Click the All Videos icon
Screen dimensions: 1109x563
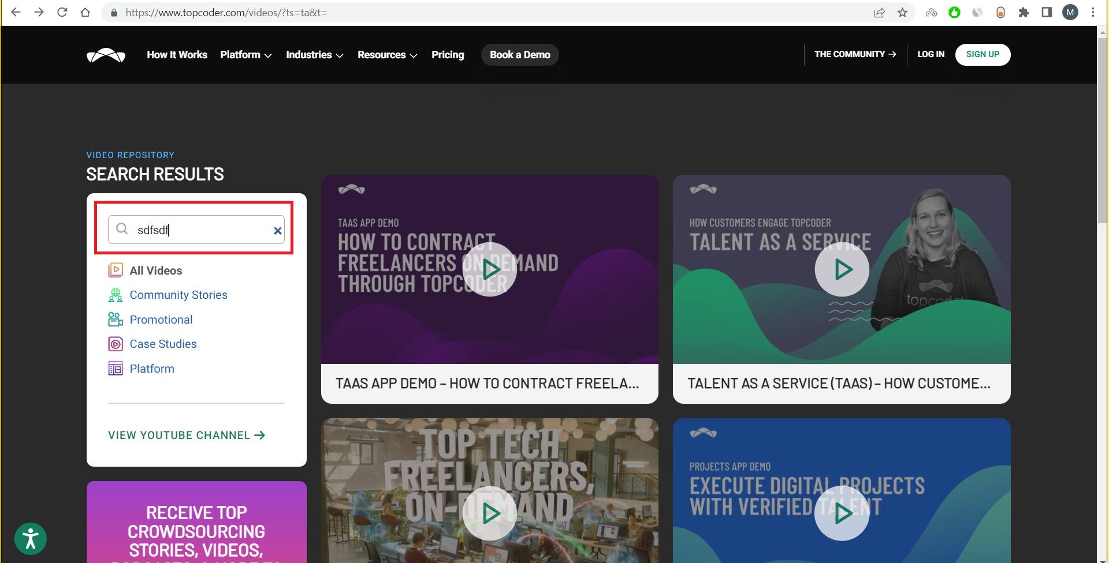click(116, 270)
